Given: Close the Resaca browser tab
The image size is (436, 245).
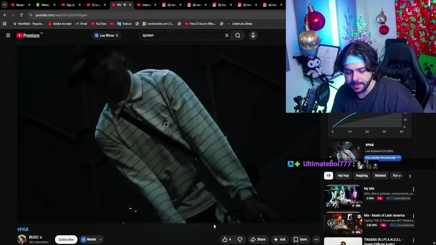Looking at the screenshot, I should click(29, 5).
